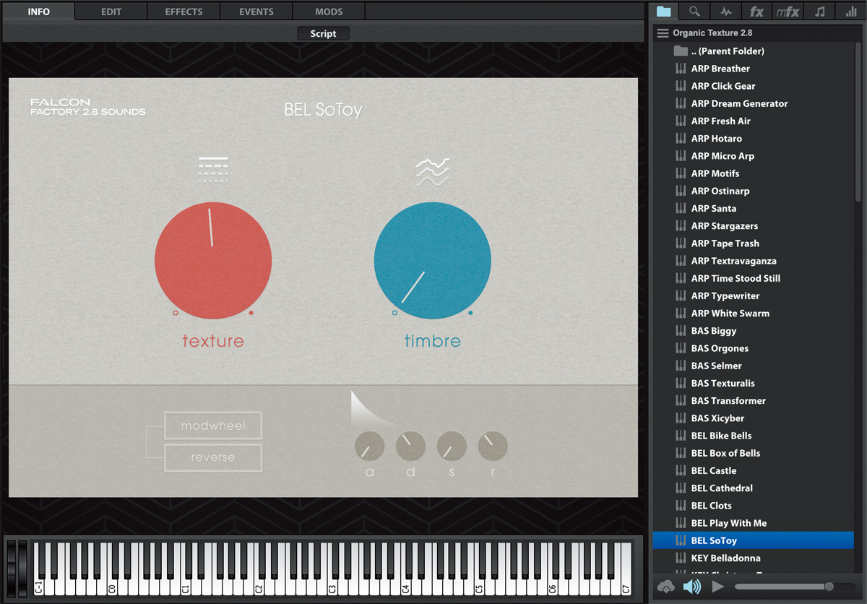Switch to the EFFECTS tab
This screenshot has width=867, height=604.
click(x=184, y=12)
